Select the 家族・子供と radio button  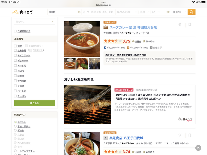15,126
